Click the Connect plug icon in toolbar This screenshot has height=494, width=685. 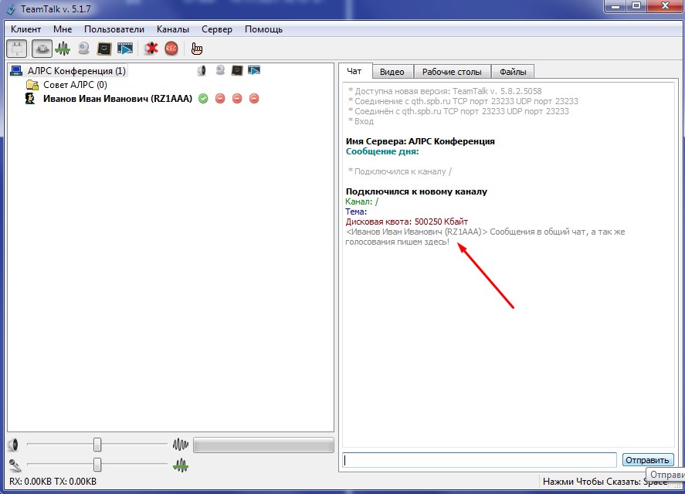point(16,49)
